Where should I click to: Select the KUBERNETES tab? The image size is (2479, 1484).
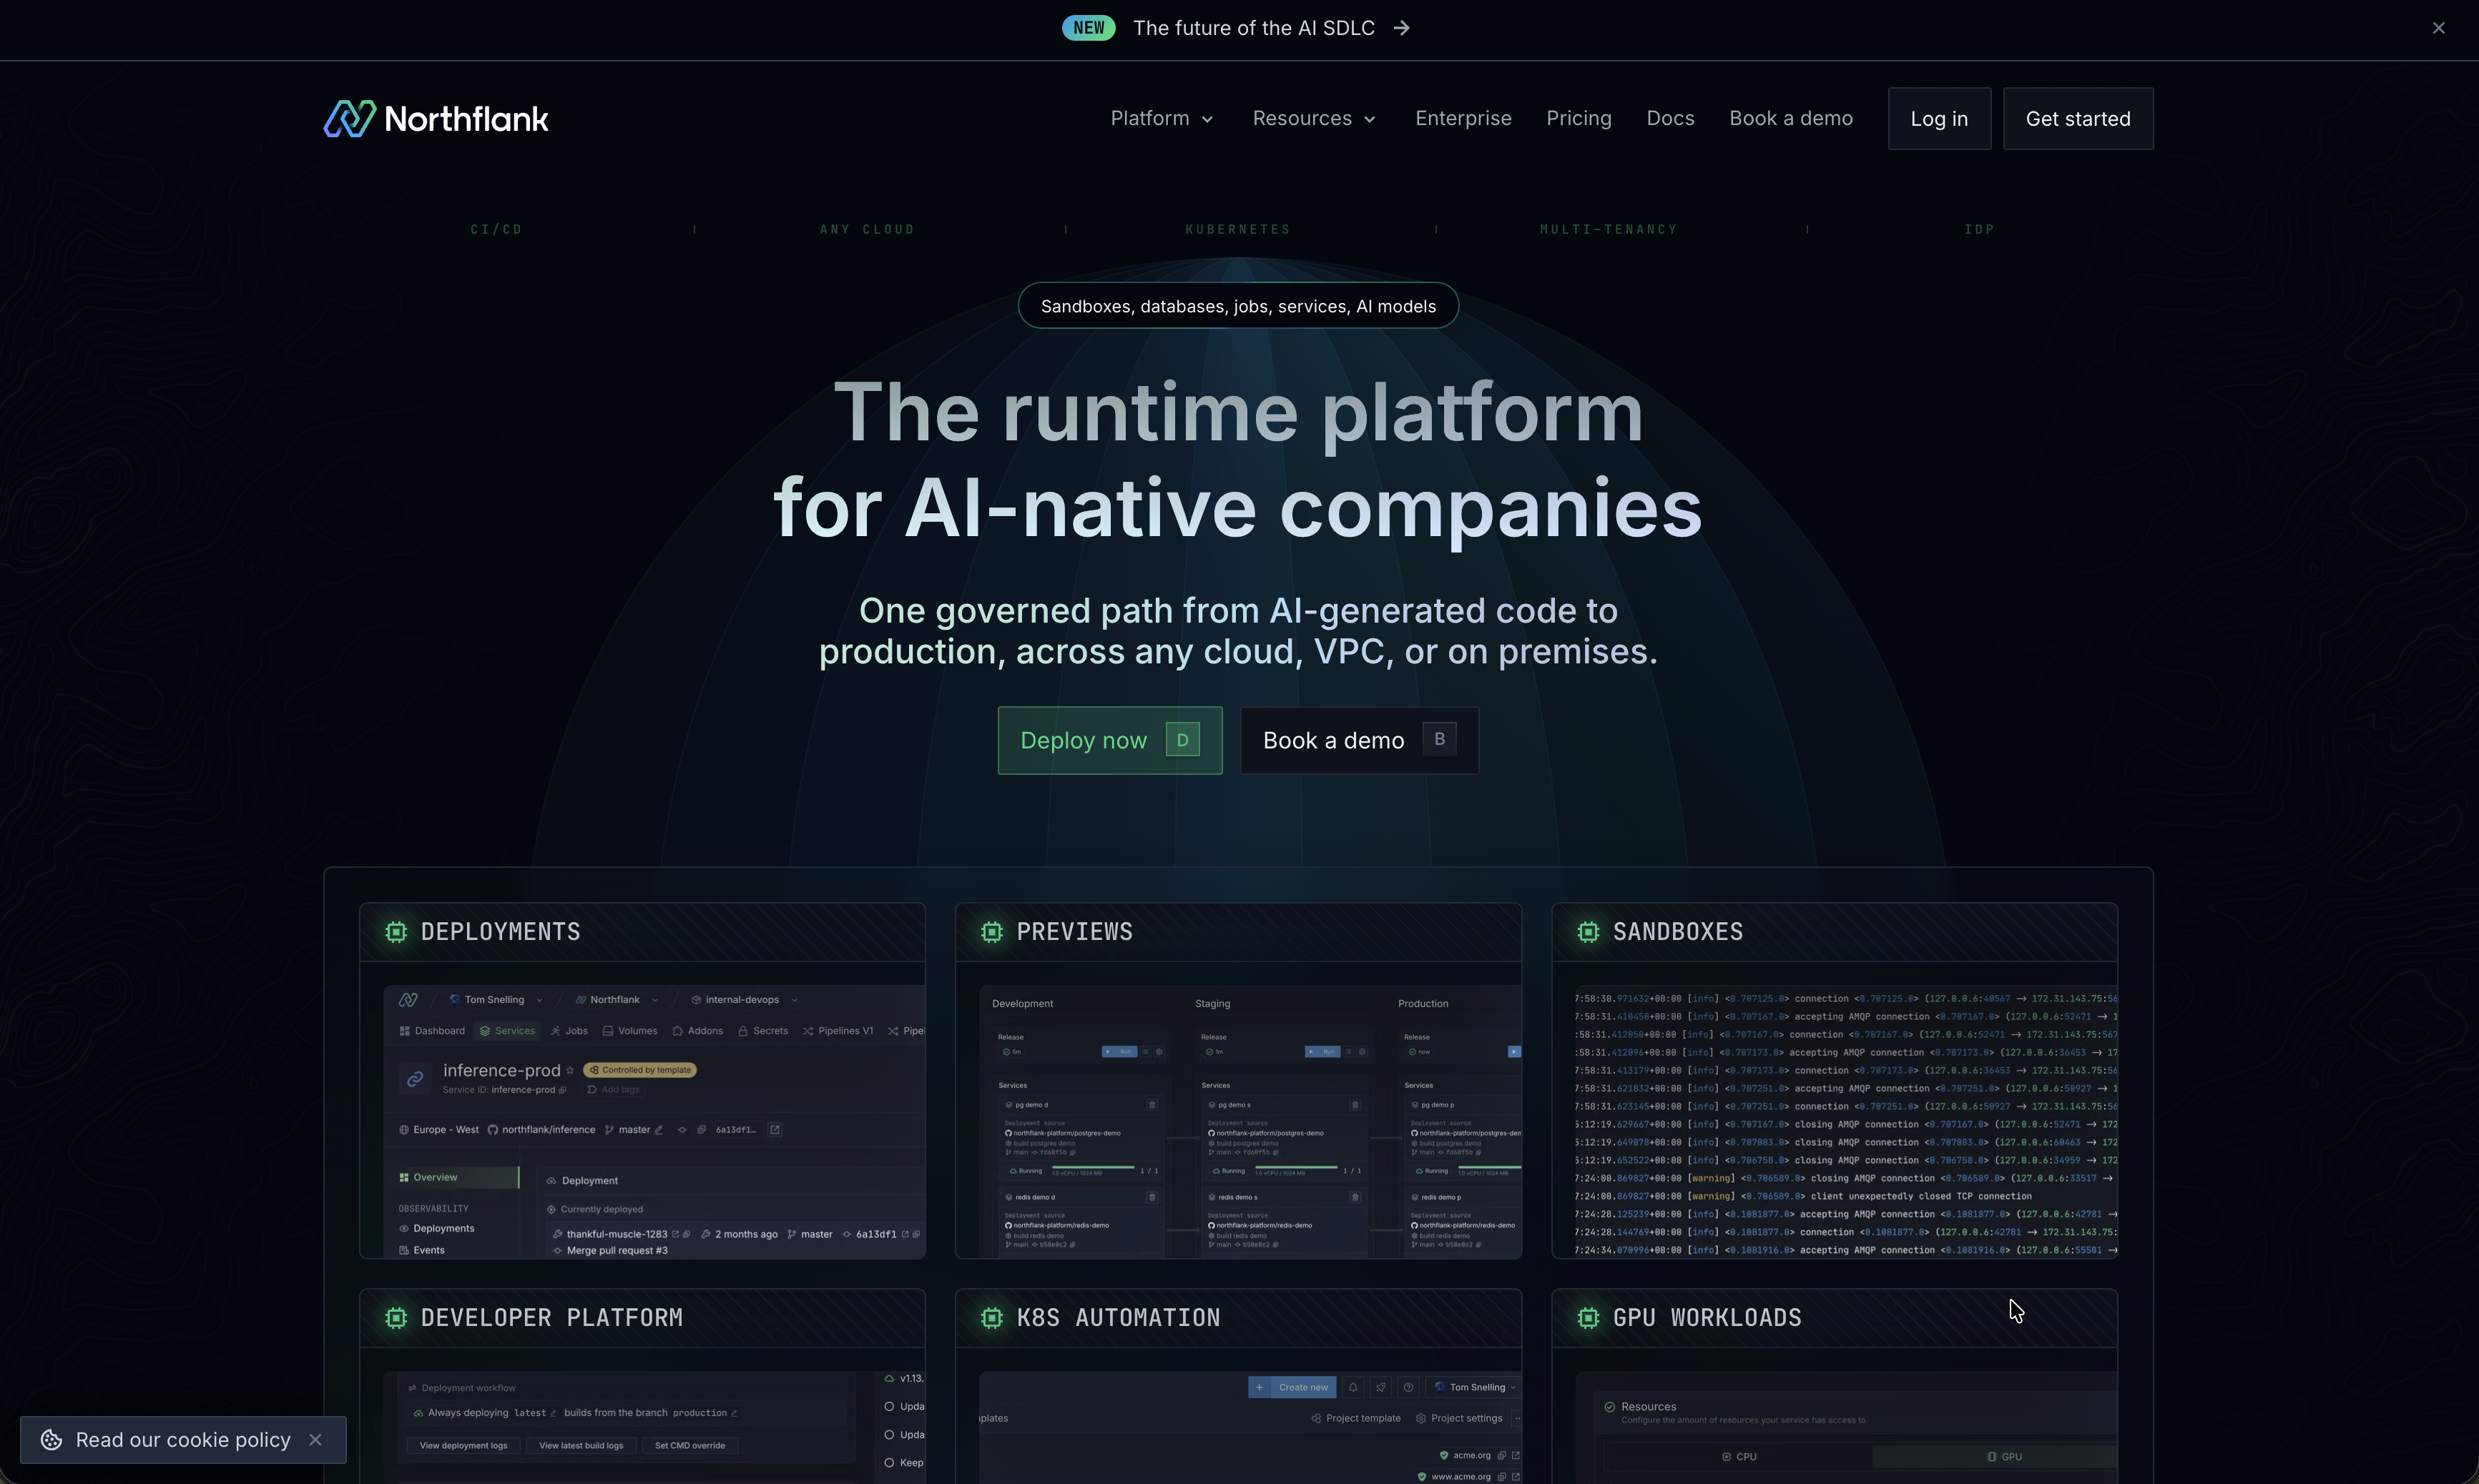click(x=1237, y=229)
